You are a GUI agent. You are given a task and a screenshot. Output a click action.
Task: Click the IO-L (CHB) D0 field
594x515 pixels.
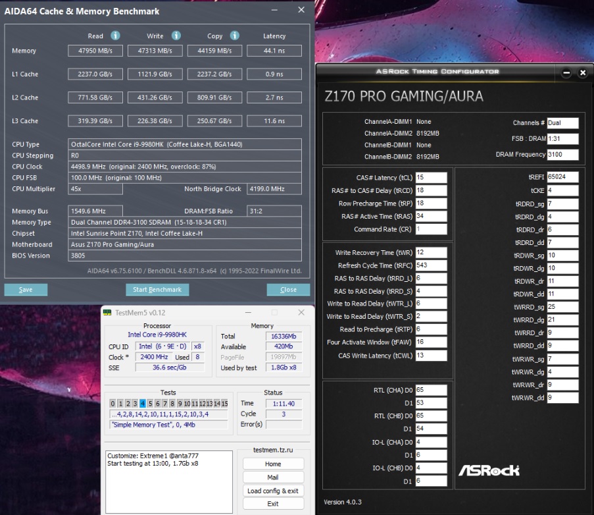[431, 468]
